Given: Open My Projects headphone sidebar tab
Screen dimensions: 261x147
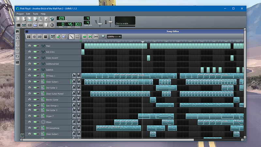Looking at the screenshot, I should [x=17, y=38].
